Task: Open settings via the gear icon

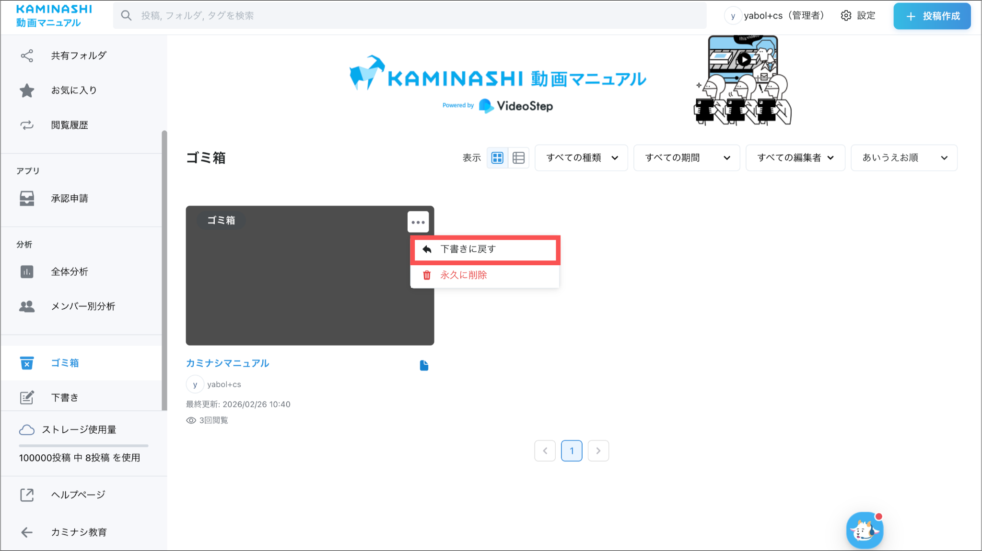Action: pyautogui.click(x=846, y=16)
